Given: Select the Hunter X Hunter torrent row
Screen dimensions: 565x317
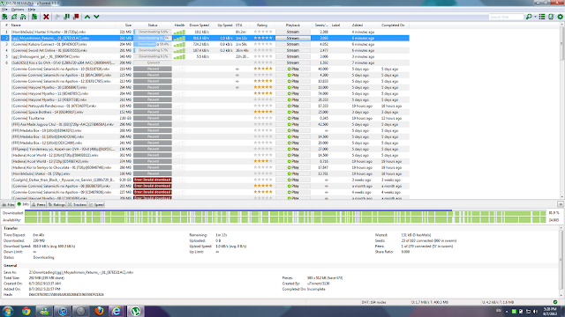Looking at the screenshot, I should tap(205, 32).
